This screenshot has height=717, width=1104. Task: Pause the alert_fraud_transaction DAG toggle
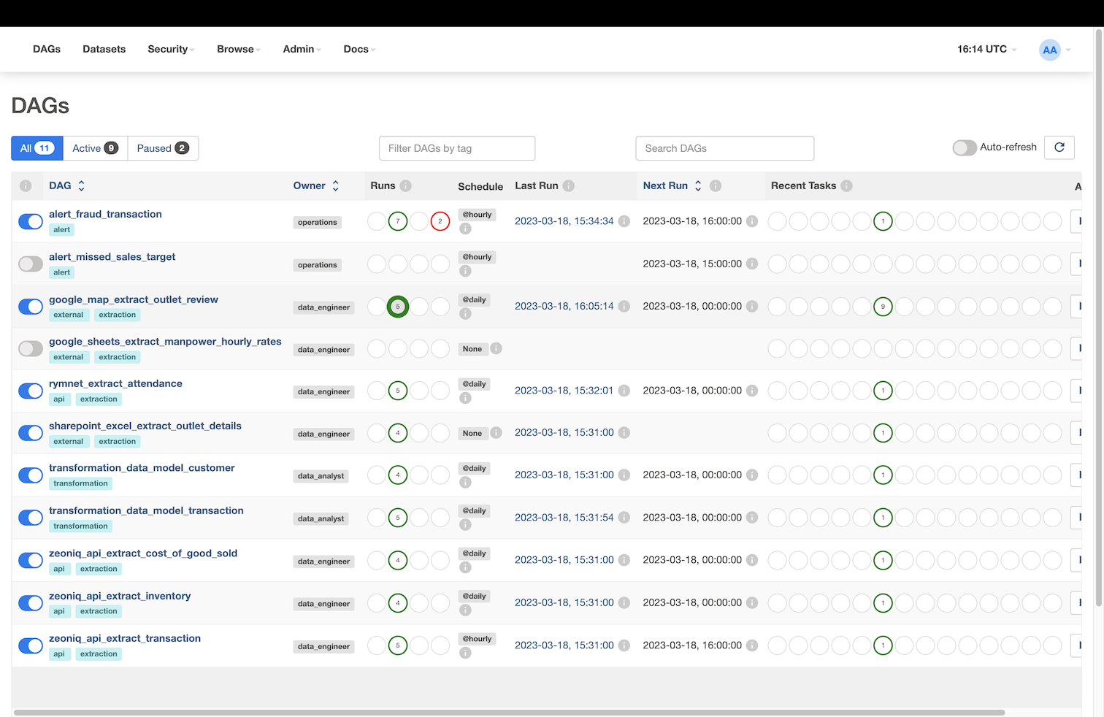coord(31,221)
